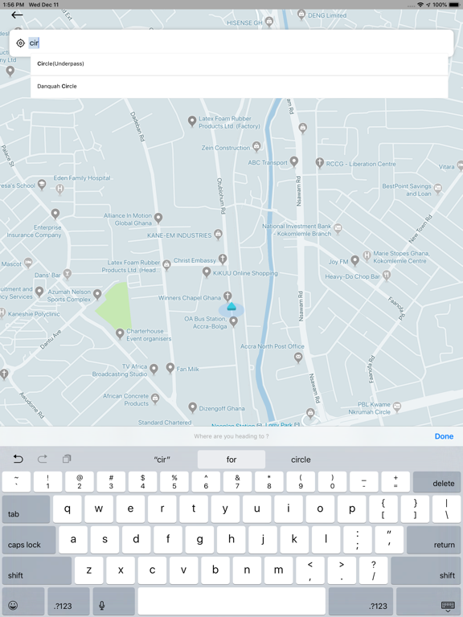Tap the Wi-Fi icon in status bar
Viewport: 463px width, 617px height.
pos(420,5)
